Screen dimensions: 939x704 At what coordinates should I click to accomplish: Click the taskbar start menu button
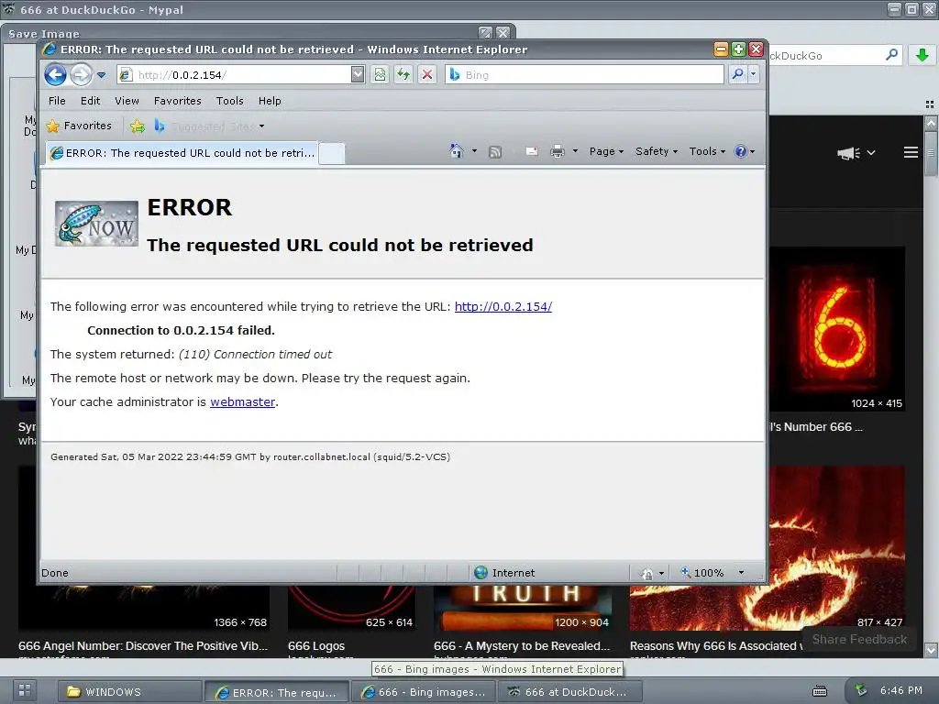25,690
